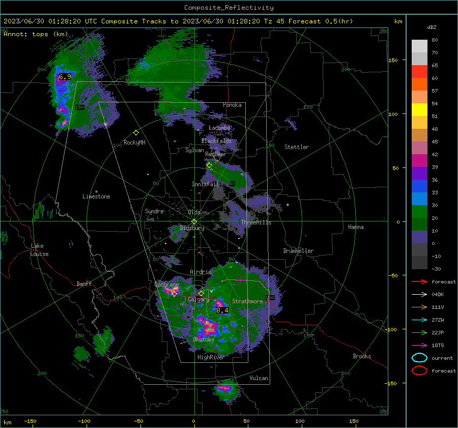Click the 33 dBZ blue color swatch
This screenshot has height=428, width=458.
tap(419, 186)
